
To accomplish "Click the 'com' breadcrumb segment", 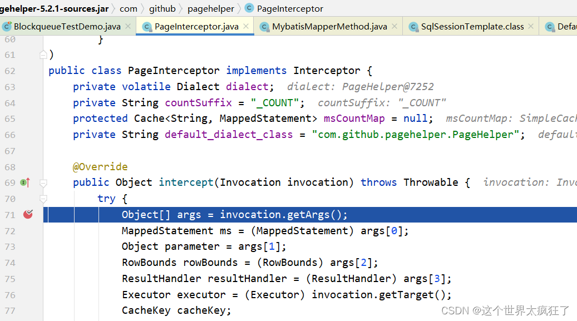I will coord(129,8).
